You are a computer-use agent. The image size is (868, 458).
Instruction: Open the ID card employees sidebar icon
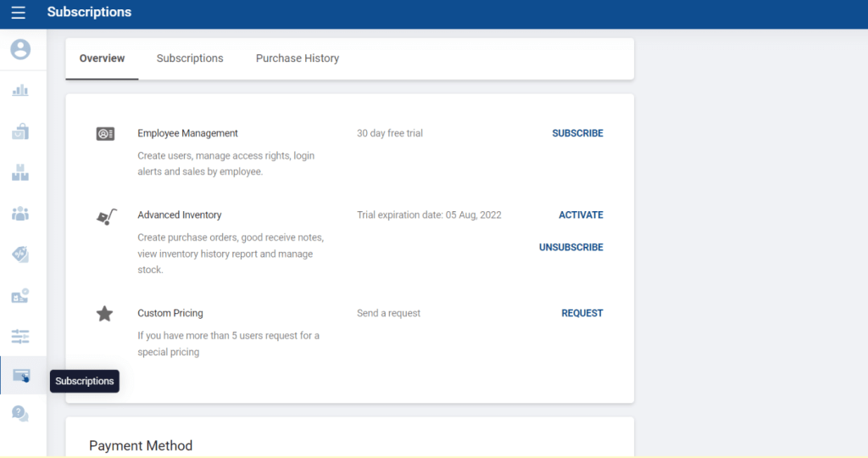[x=20, y=296]
